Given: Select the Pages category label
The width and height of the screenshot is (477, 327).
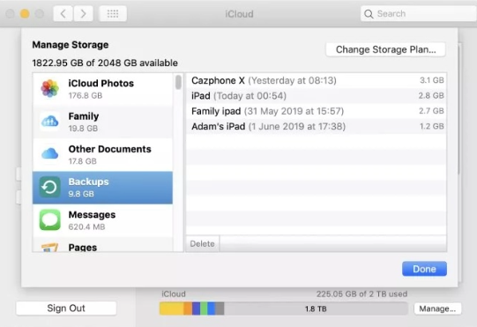Looking at the screenshot, I should [83, 248].
